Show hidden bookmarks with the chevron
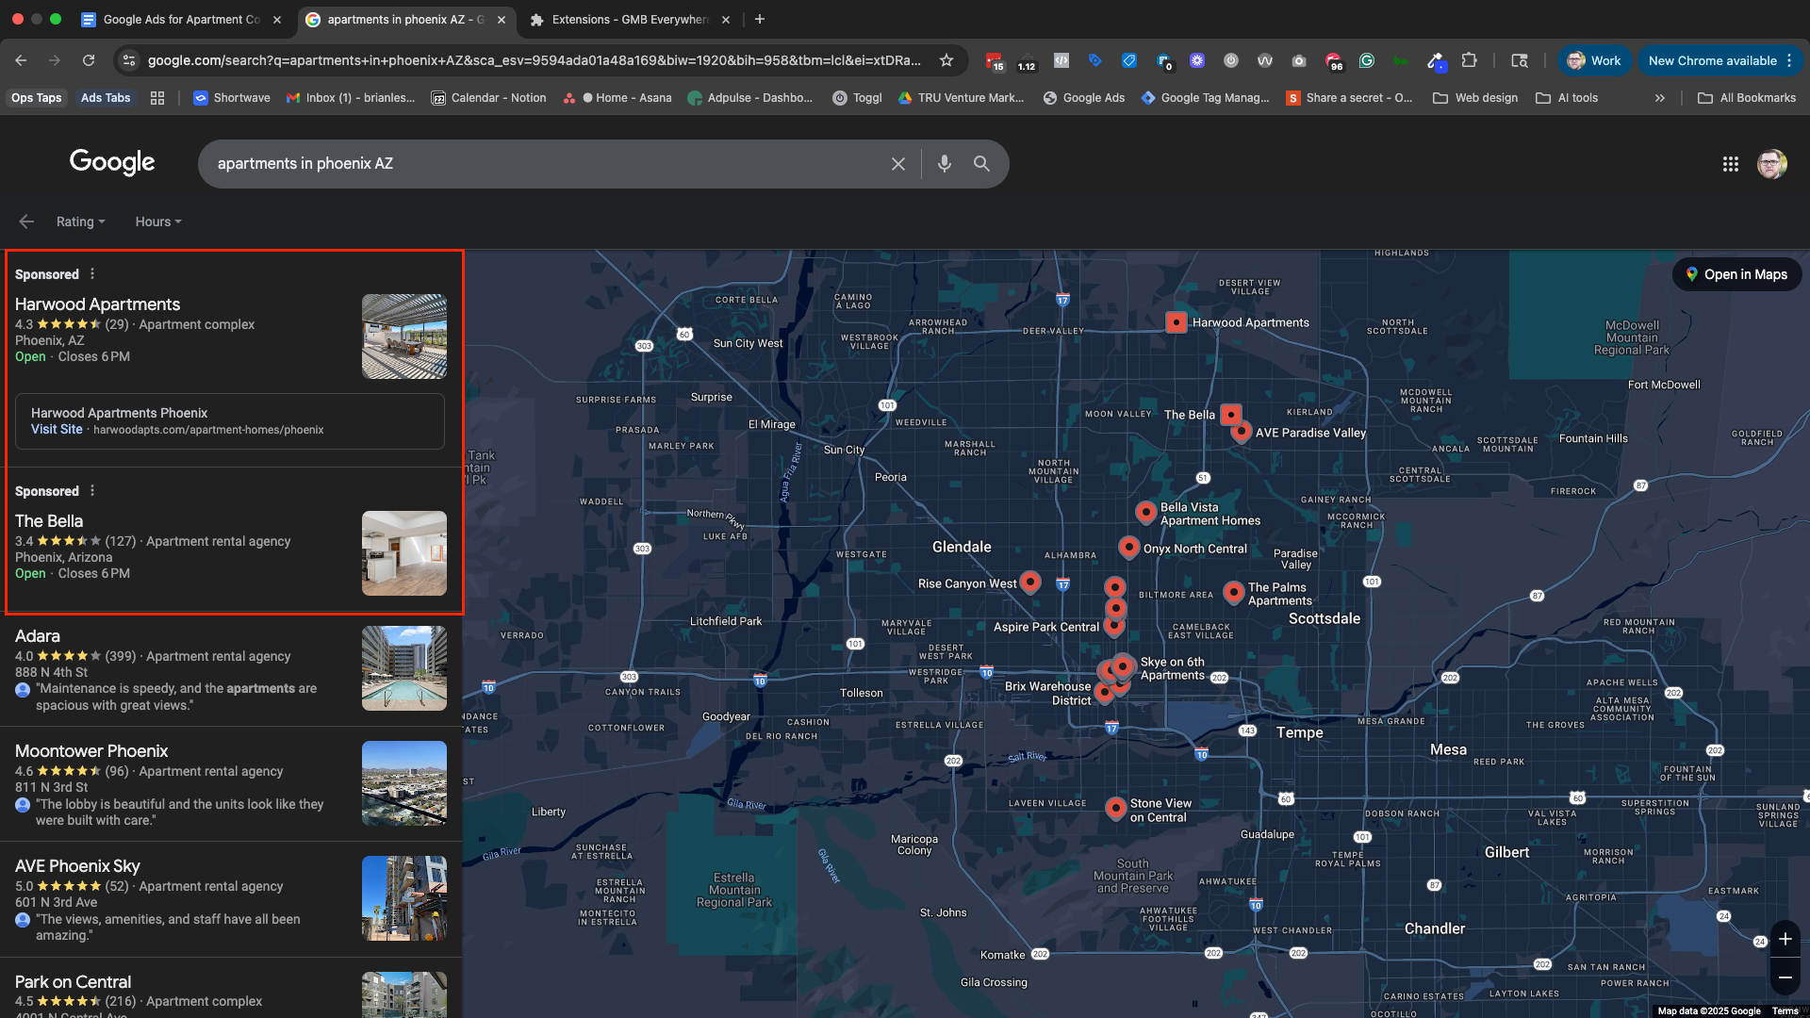 tap(1659, 98)
